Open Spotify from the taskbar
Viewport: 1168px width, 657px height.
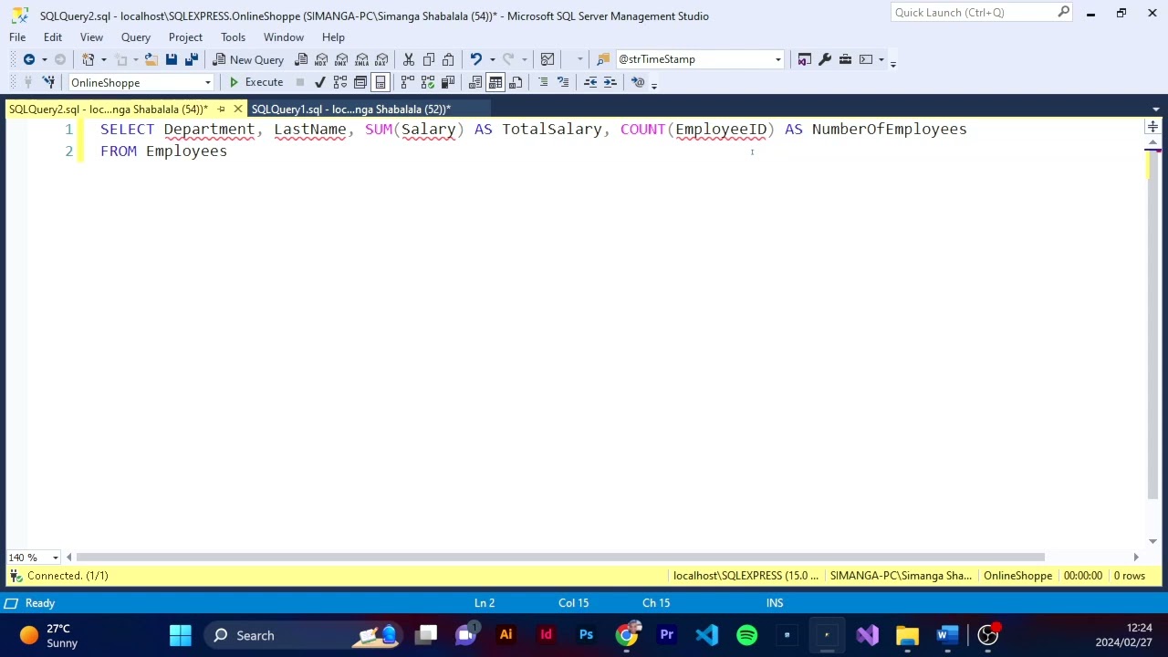(747, 635)
